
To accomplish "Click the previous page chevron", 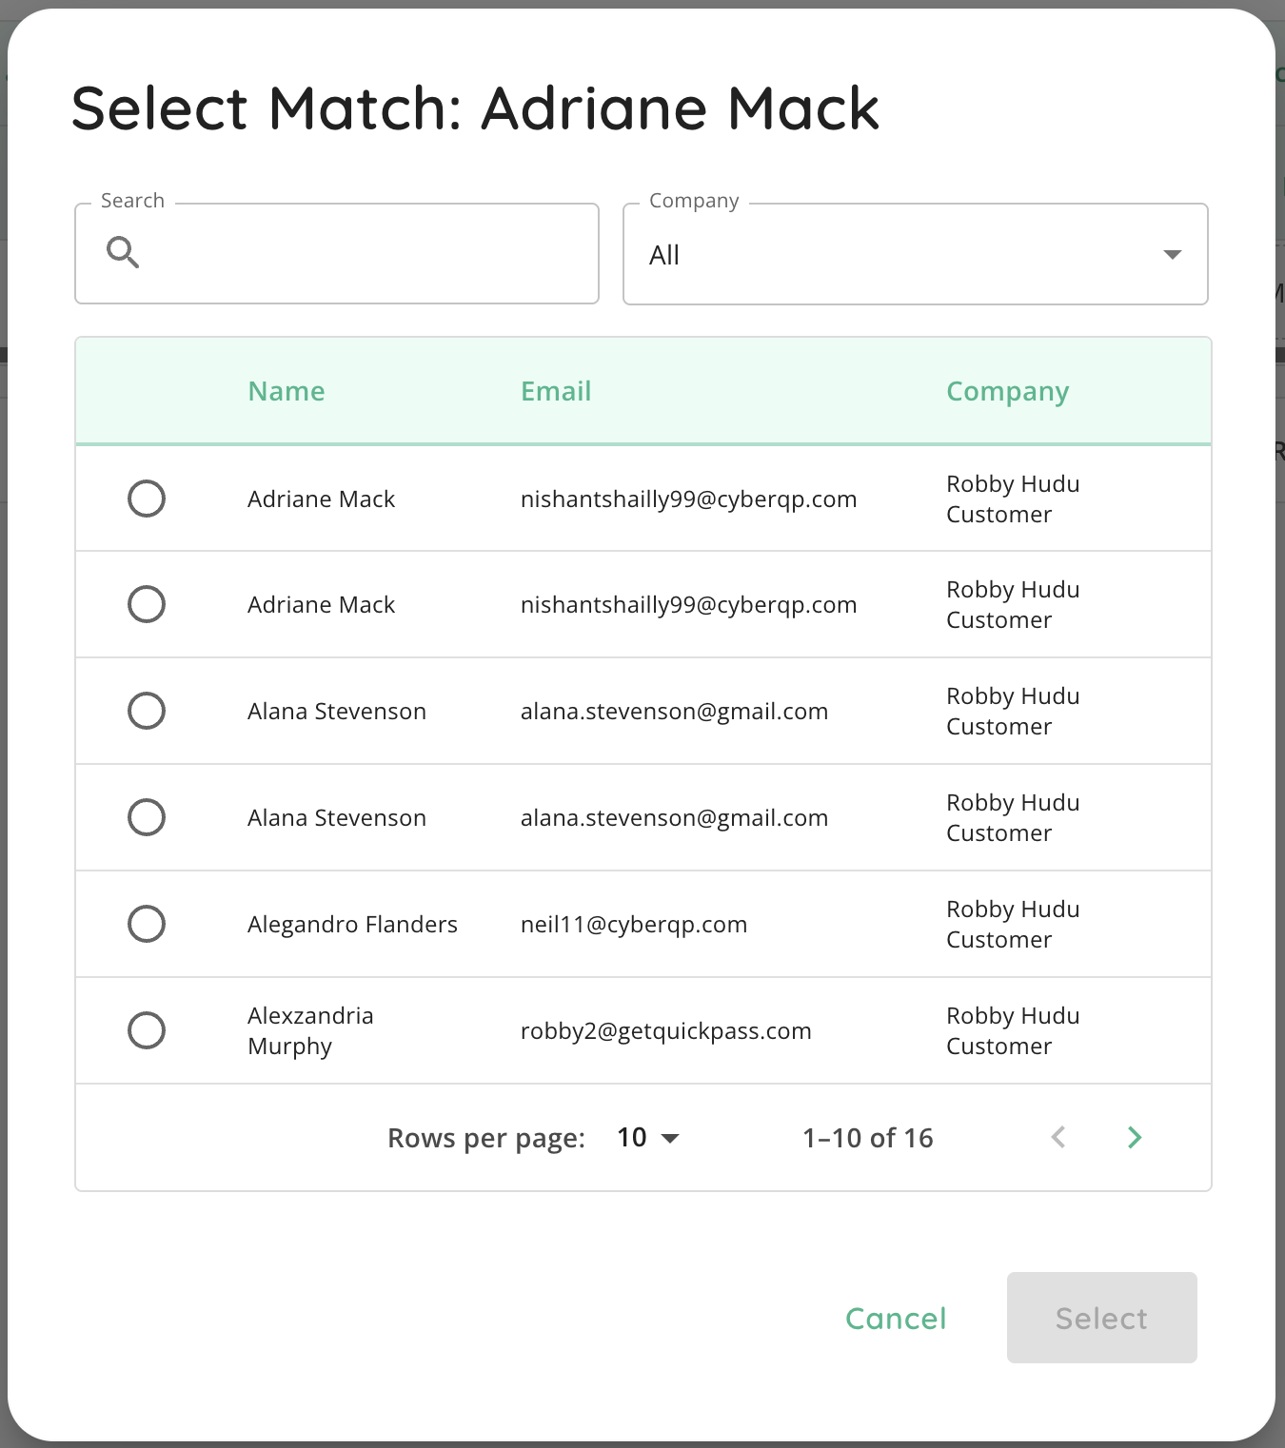I will pyautogui.click(x=1058, y=1137).
